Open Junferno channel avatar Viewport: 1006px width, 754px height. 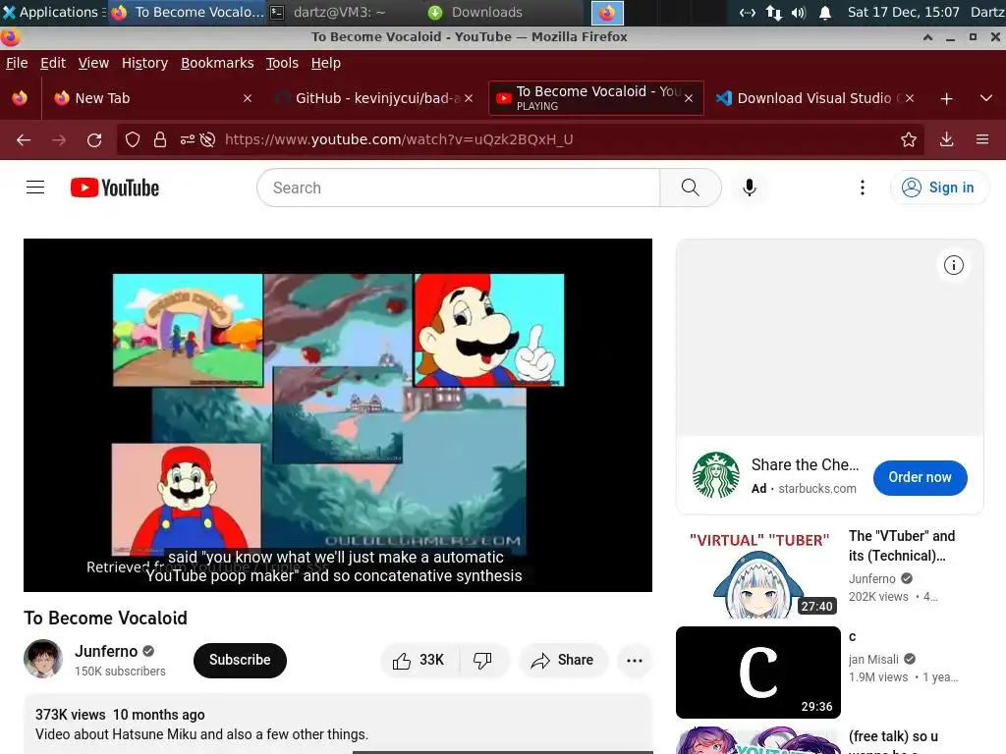[x=43, y=659]
